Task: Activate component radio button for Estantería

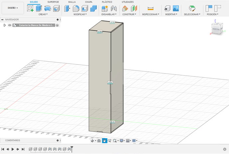Action: tap(57, 25)
